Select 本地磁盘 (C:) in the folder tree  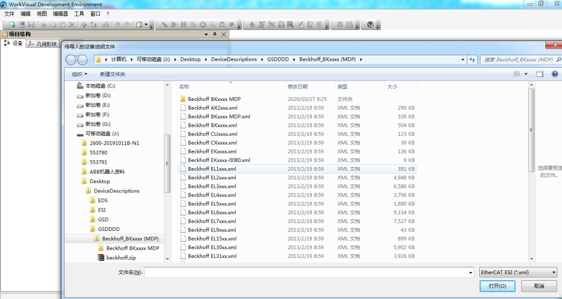pos(96,86)
